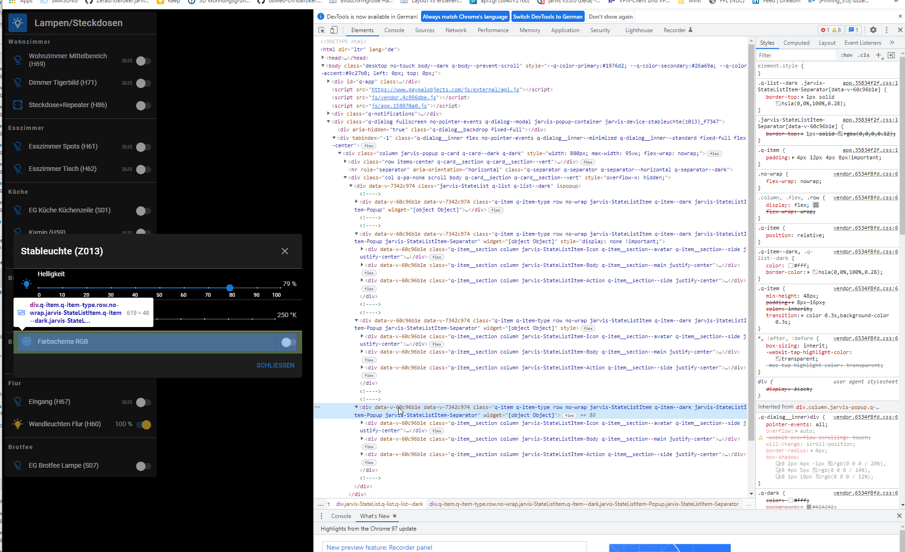Click the #fff color swatch under .q-item--dark
The image size is (905, 552).
coord(791,266)
